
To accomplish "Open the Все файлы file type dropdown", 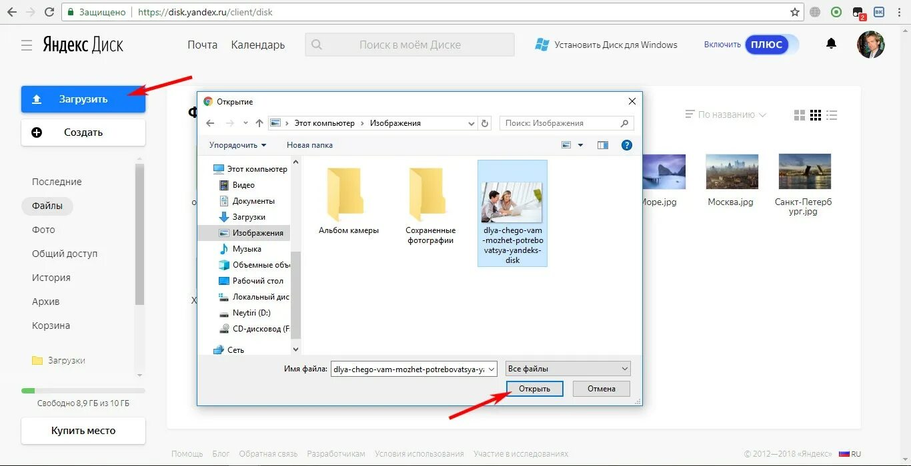I will [x=569, y=368].
